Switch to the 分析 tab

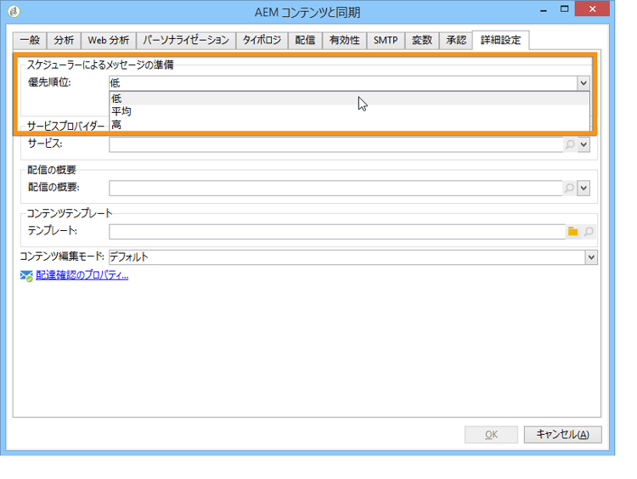[64, 40]
